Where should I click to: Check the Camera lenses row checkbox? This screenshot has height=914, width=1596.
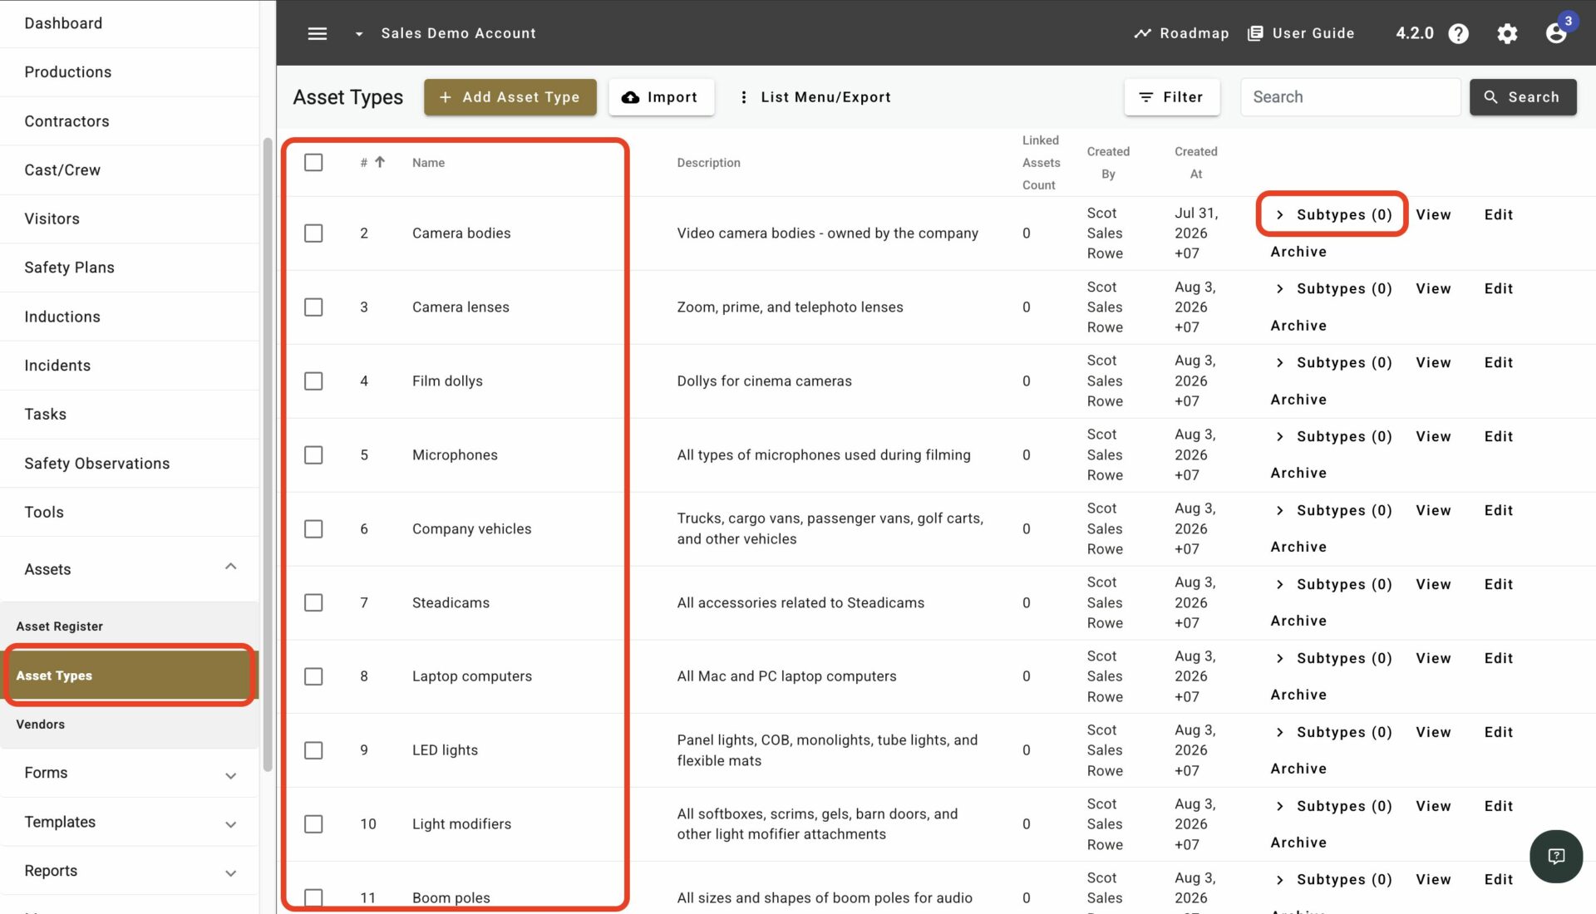[313, 307]
